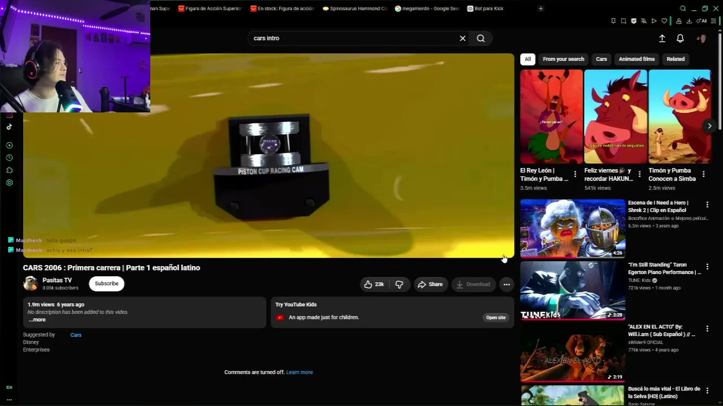
Task: Open the browser profile icon
Action: tap(678, 21)
